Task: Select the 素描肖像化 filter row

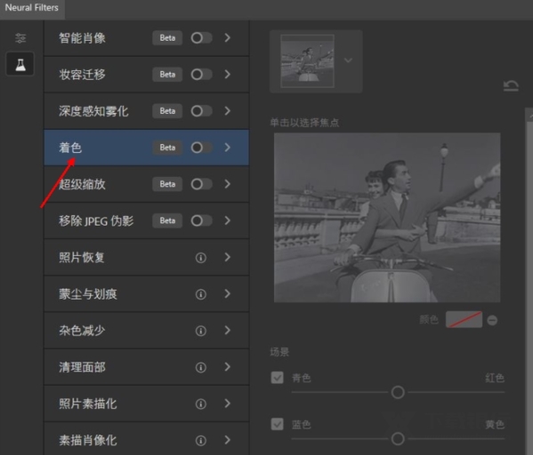Action: 147,439
